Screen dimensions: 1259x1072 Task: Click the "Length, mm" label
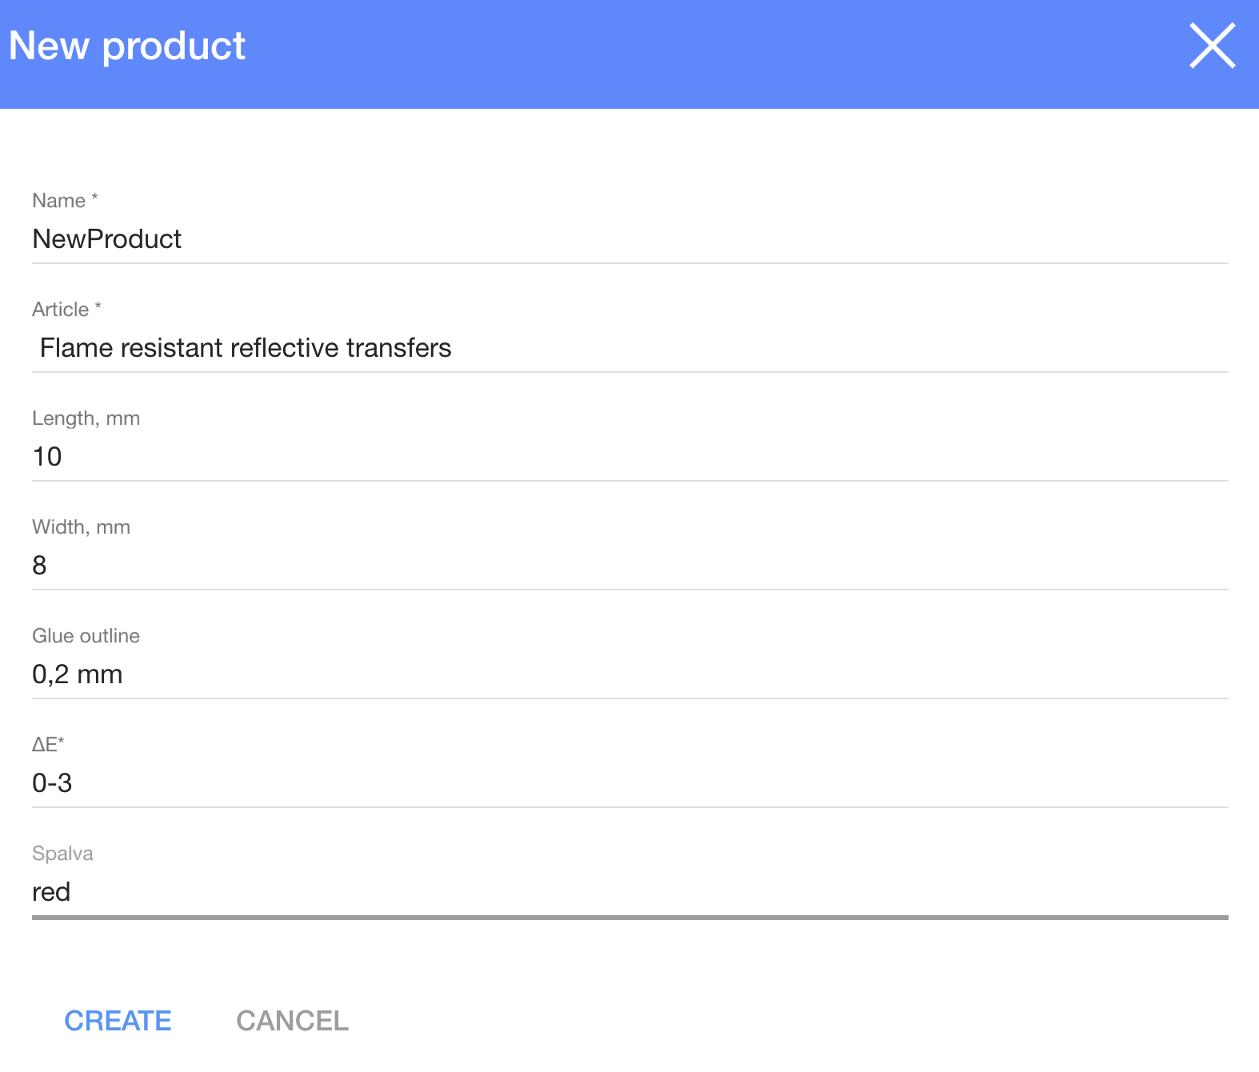[86, 418]
